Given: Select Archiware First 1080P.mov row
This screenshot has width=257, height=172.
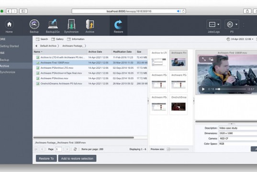Looking at the screenshot, I should 90,63.
